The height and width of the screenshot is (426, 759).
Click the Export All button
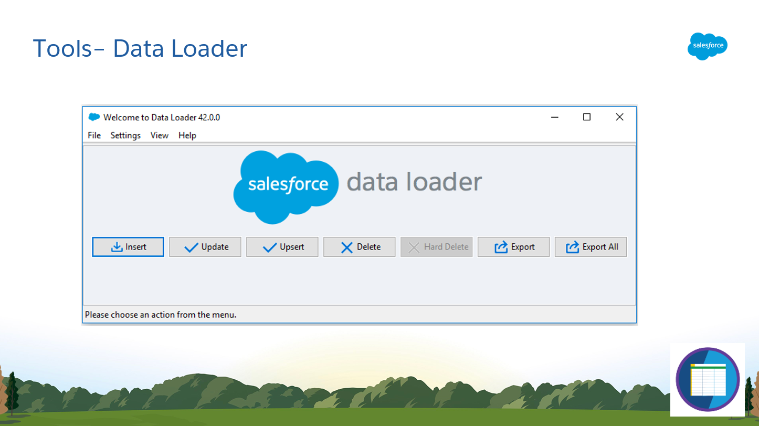[591, 247]
